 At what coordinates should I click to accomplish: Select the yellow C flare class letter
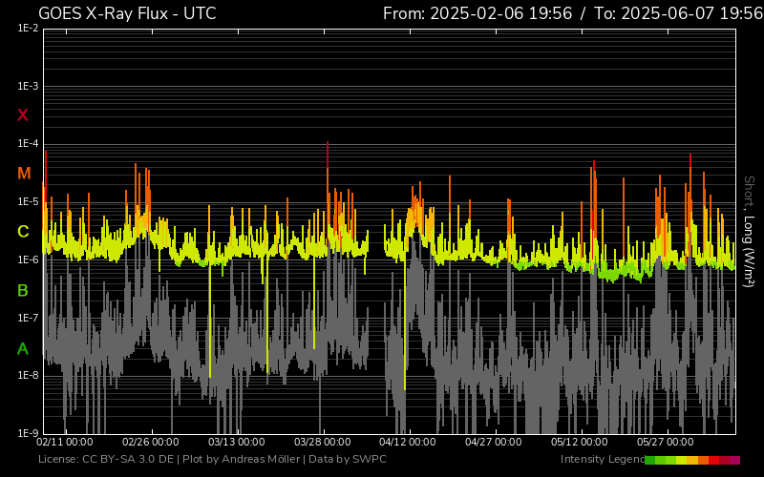pyautogui.click(x=23, y=232)
